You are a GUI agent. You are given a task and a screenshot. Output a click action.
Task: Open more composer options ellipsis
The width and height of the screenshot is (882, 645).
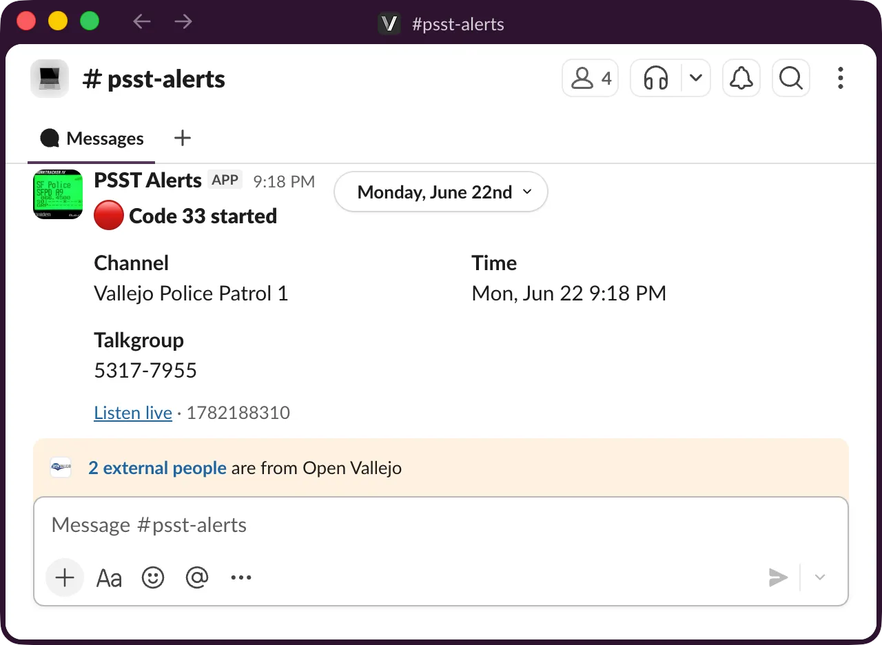(241, 577)
